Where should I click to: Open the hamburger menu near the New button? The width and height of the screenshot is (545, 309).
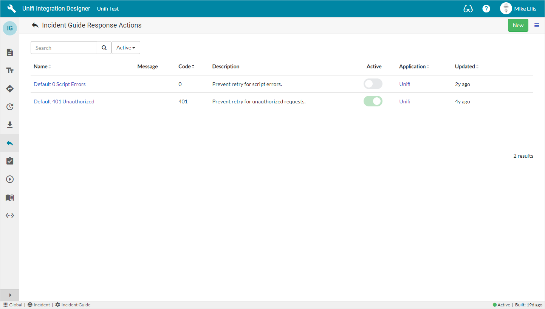tap(536, 25)
